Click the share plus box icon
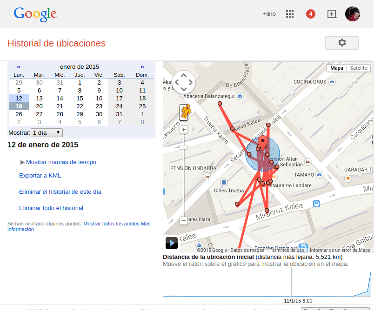Screen dimensions: 374x310 332,14
